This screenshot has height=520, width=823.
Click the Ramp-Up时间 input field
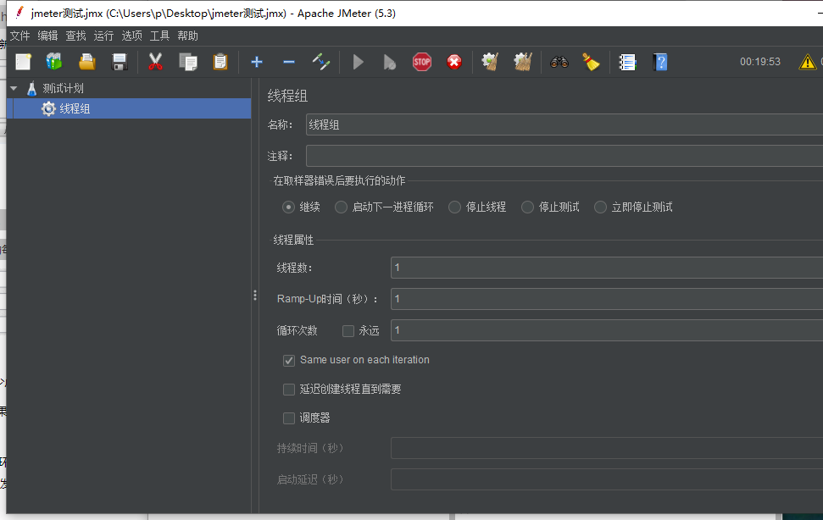coord(607,299)
